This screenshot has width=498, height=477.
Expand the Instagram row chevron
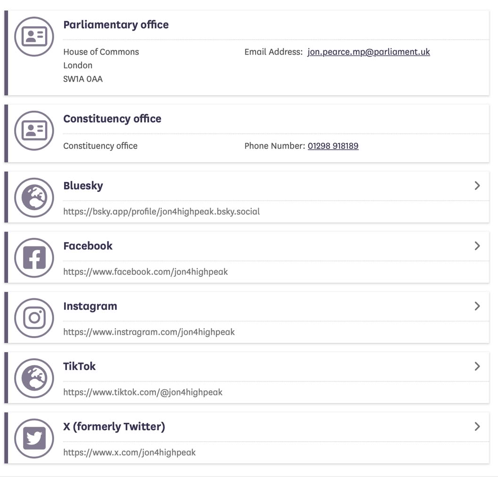click(477, 306)
